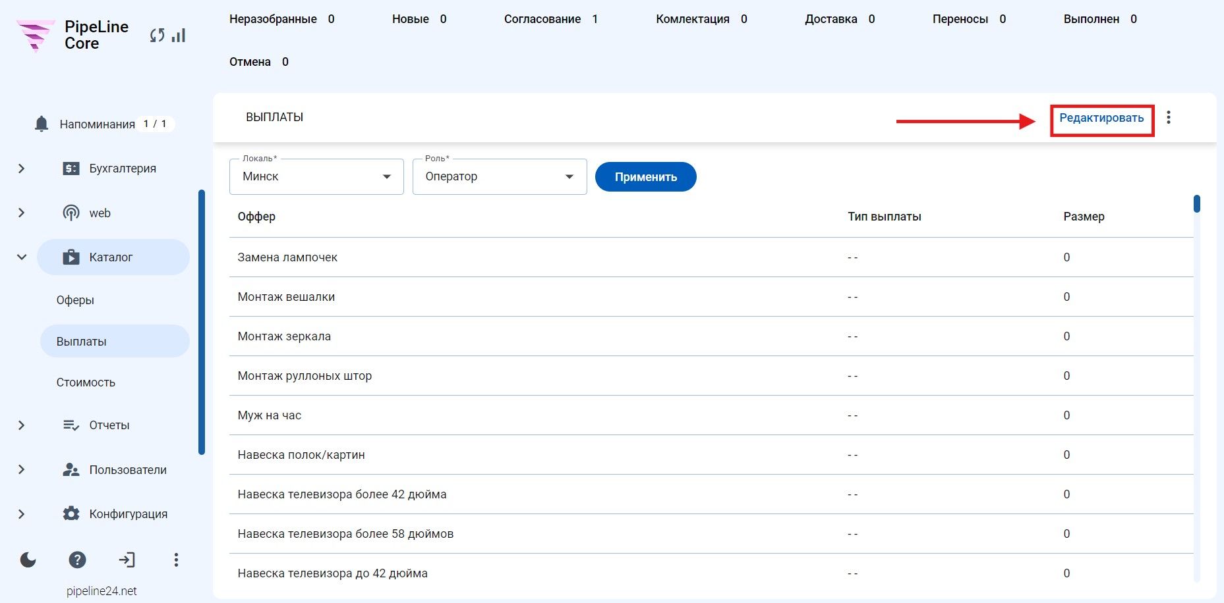Click the reminders bell icon
This screenshot has height=603, width=1224.
pyautogui.click(x=42, y=124)
